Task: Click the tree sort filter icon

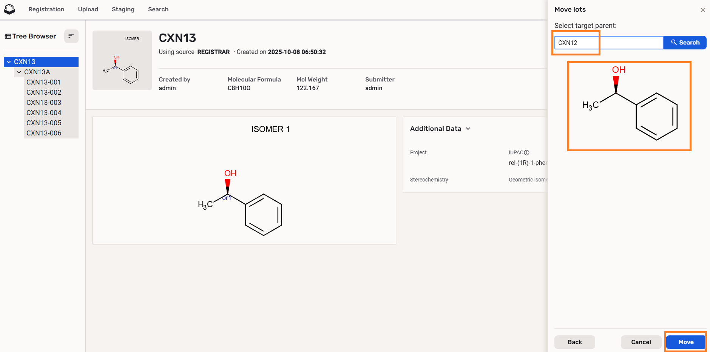Action: 71,36
